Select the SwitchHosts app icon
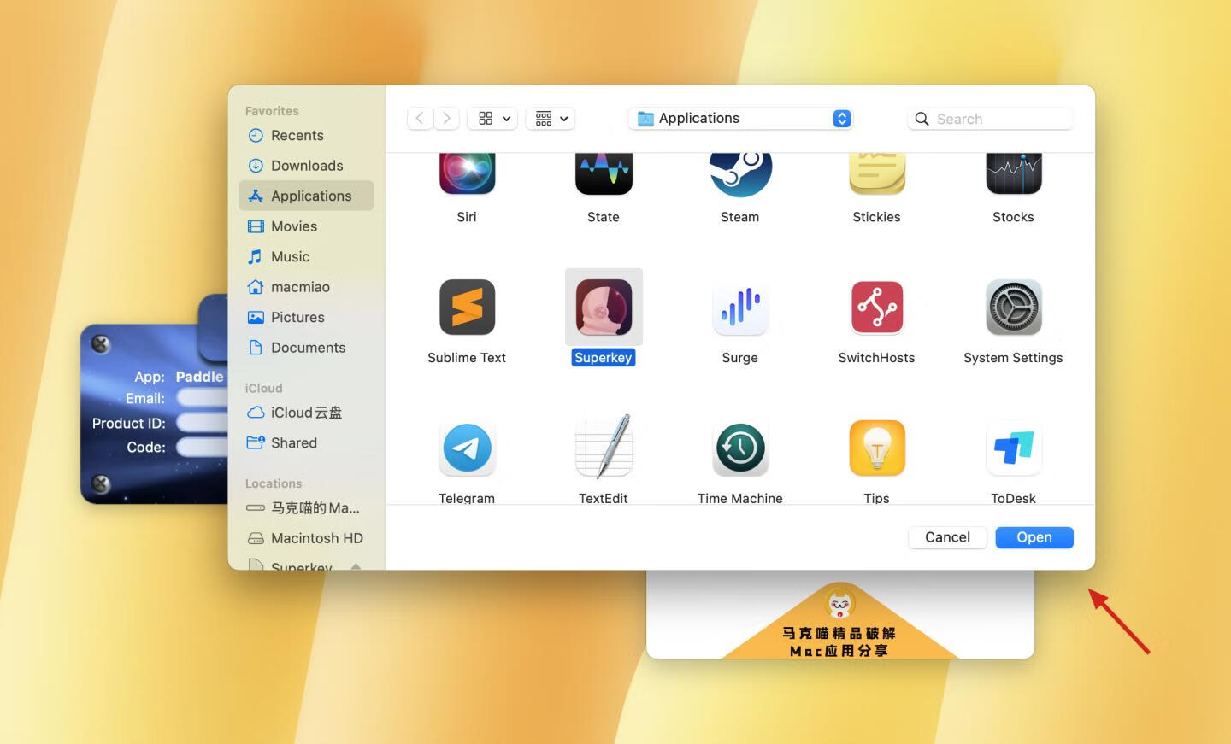 click(x=877, y=308)
